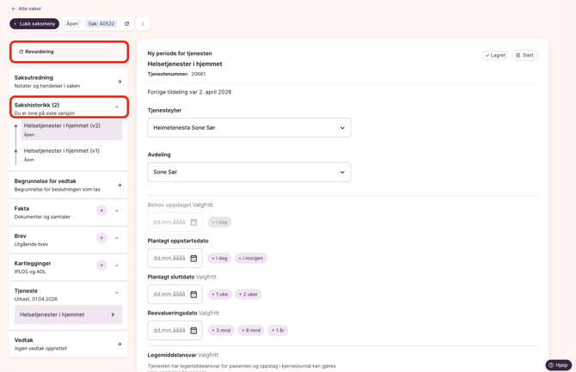Open Helsetjenester i hjemmet service item
This screenshot has width=576, height=372.
pyautogui.click(x=68, y=315)
